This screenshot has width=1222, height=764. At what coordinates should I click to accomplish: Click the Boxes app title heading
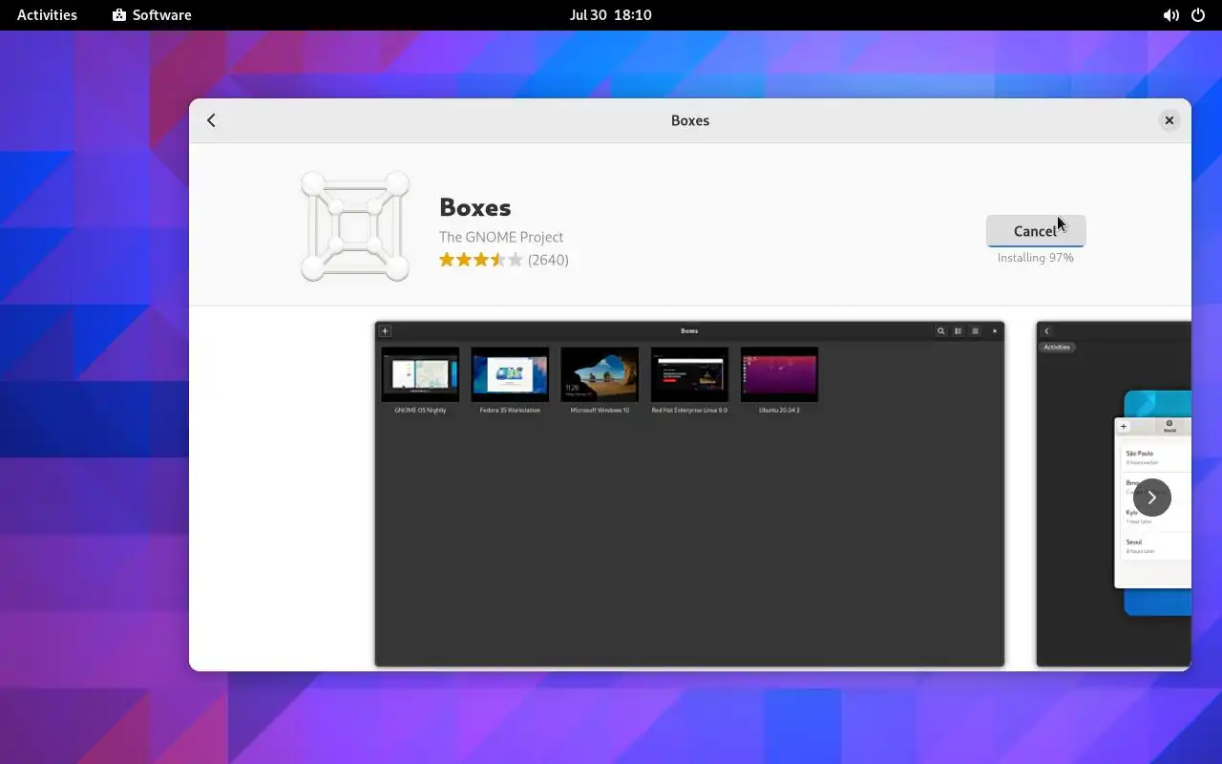coord(474,207)
